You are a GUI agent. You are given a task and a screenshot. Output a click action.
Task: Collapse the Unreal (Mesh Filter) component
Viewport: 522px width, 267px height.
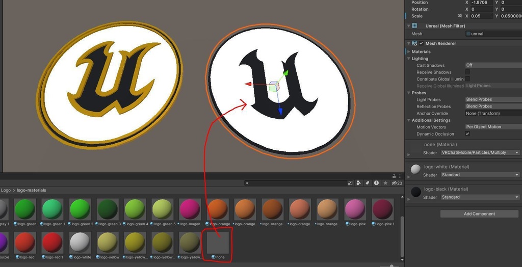click(408, 25)
